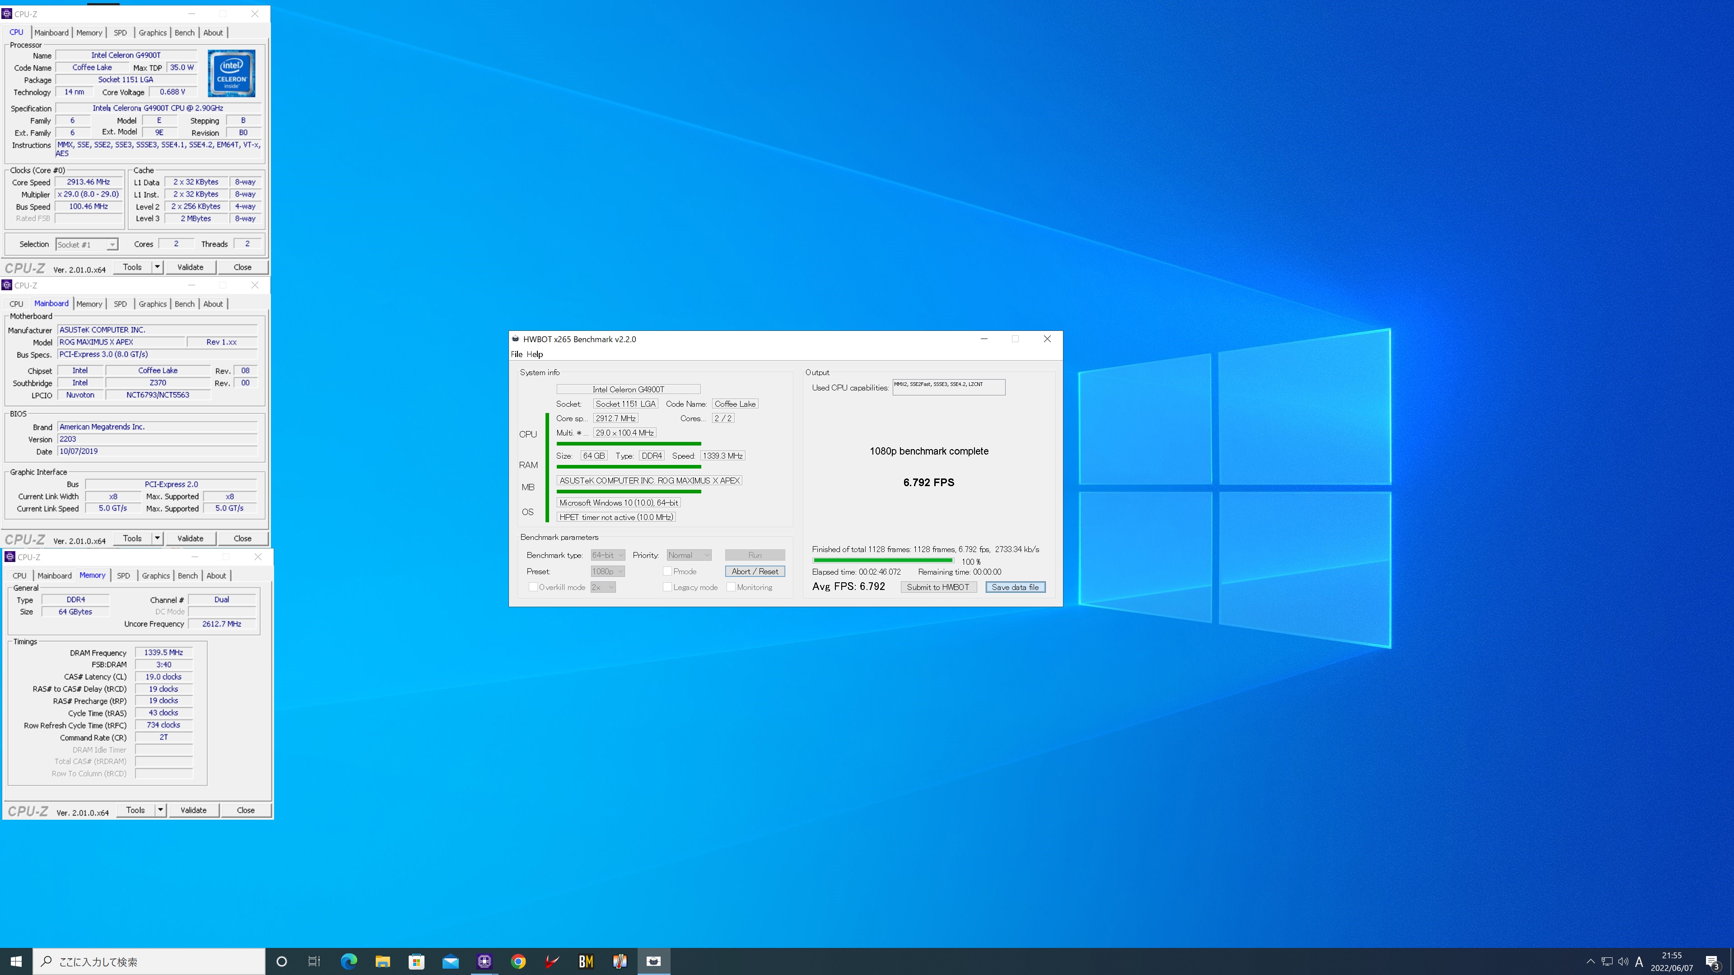The width and height of the screenshot is (1734, 975).
Task: Open File Explorer from the taskbar
Action: pyautogui.click(x=382, y=961)
